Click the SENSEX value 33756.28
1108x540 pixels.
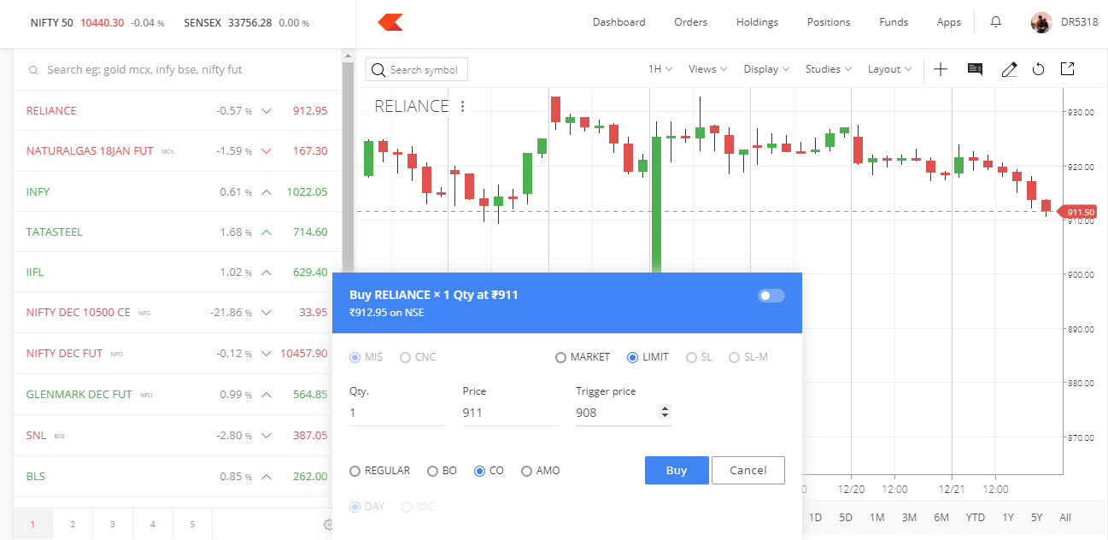point(250,22)
